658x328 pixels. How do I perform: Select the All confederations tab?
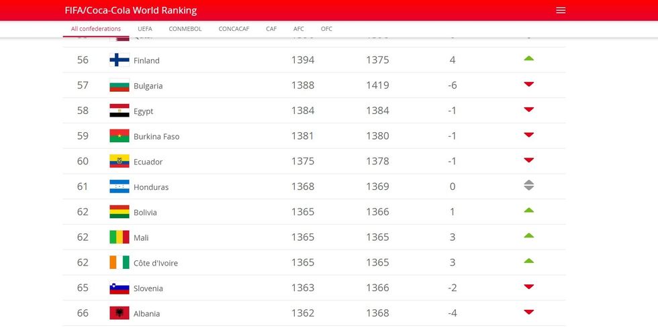pyautogui.click(x=96, y=29)
